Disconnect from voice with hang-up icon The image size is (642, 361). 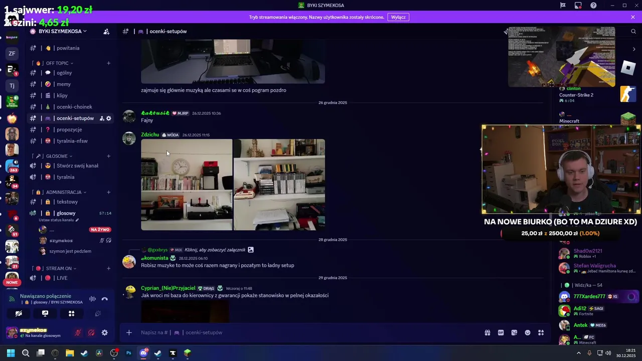click(x=104, y=299)
